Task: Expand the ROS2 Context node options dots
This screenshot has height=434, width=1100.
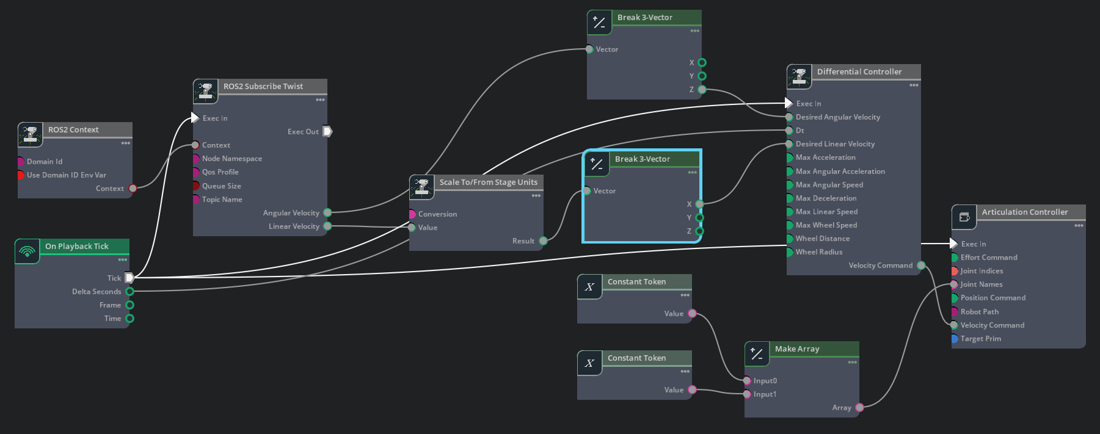Action: [x=126, y=143]
